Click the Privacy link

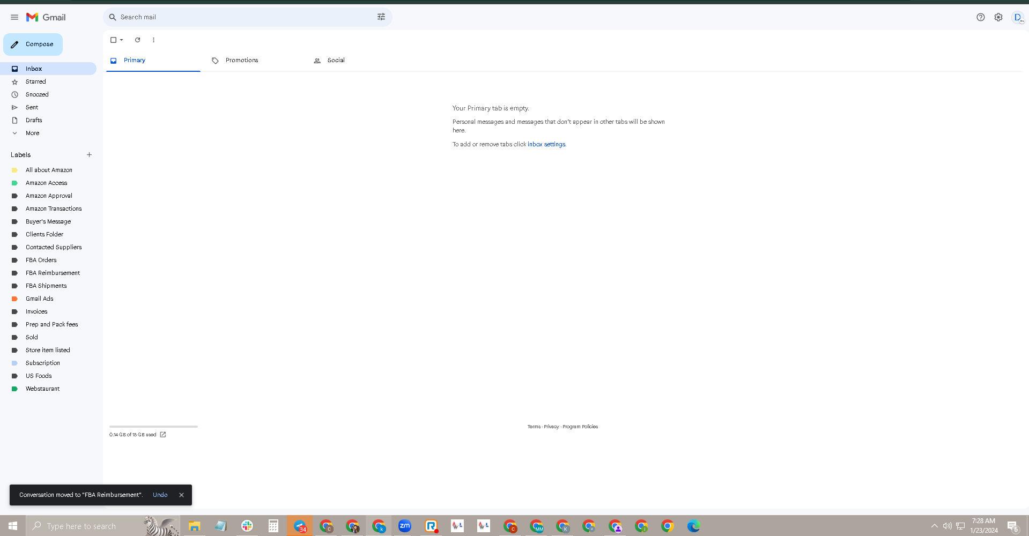point(551,427)
